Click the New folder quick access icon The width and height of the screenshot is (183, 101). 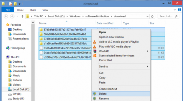[x=15, y=4]
